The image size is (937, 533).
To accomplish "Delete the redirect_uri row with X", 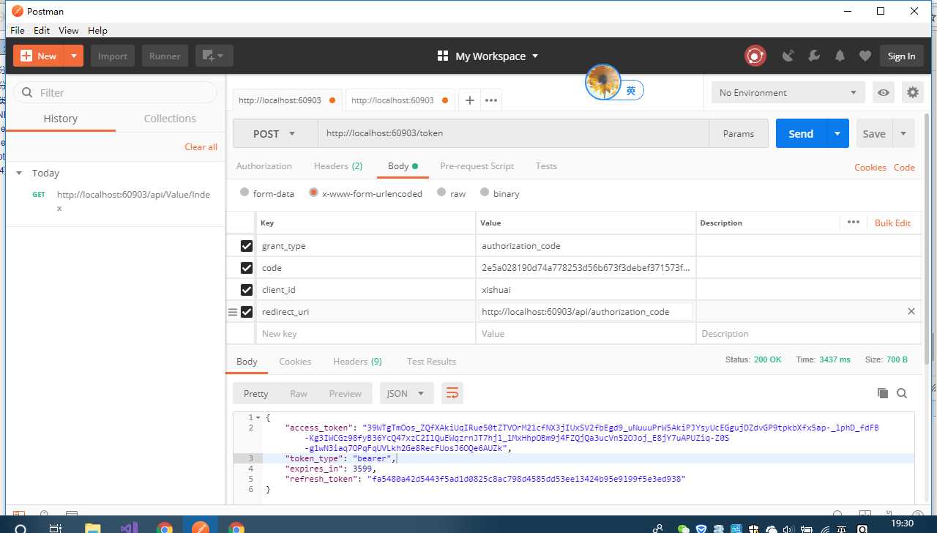I will (911, 311).
